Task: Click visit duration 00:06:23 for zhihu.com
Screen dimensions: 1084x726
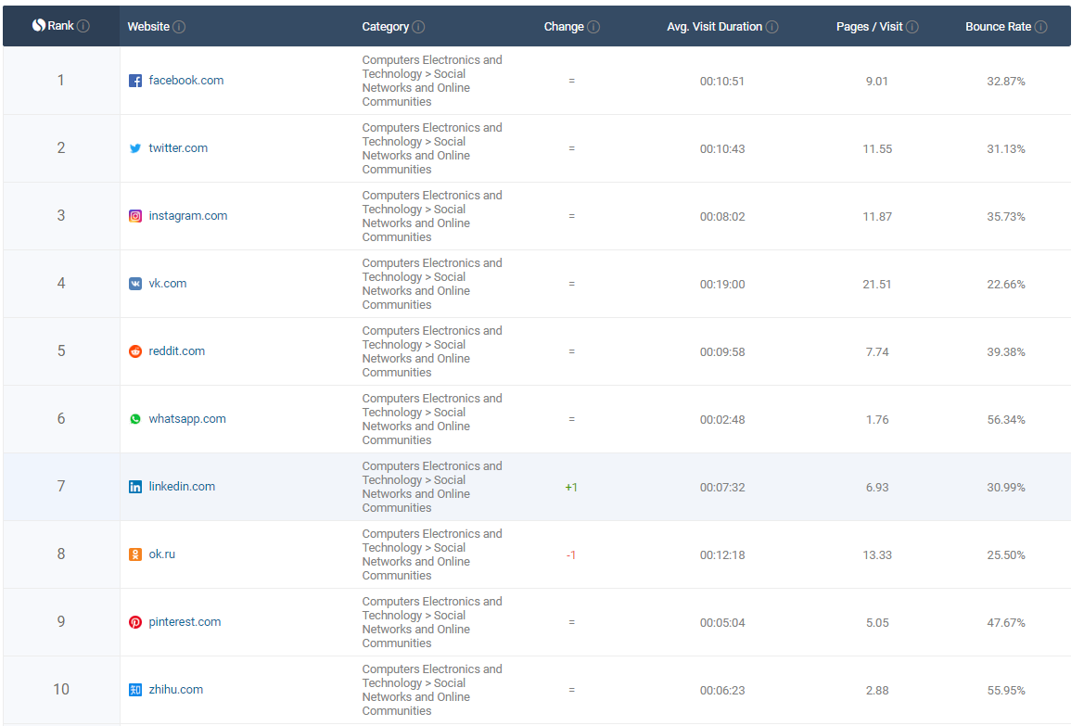Action: point(722,691)
